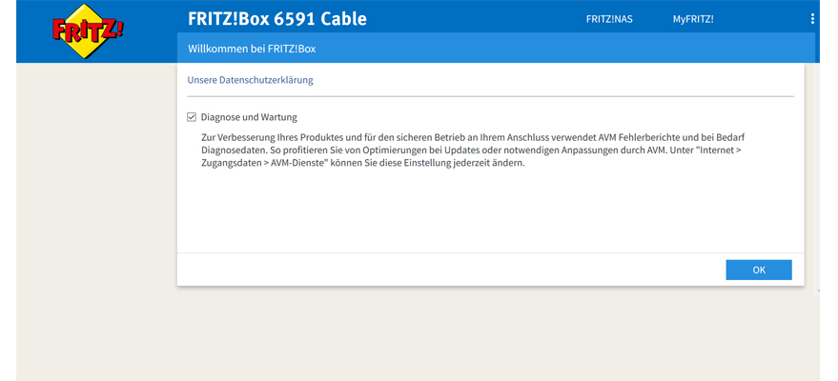Click the red FRITZ! logo
The image size is (838, 381).
point(87,30)
